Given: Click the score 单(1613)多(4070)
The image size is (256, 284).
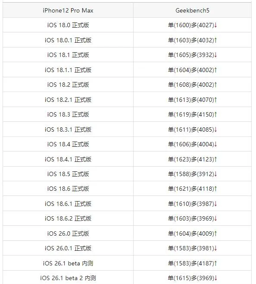Looking at the screenshot, I should coord(191,100).
